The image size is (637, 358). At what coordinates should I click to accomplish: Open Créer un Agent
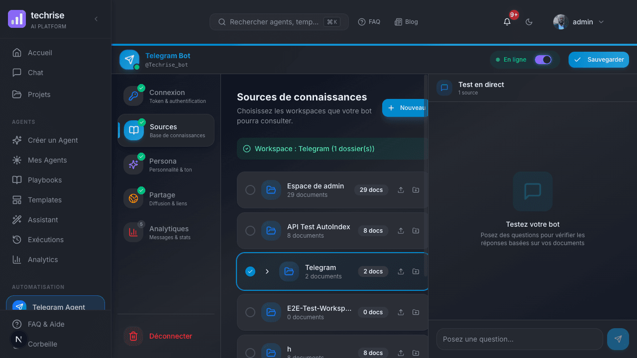[x=55, y=140]
